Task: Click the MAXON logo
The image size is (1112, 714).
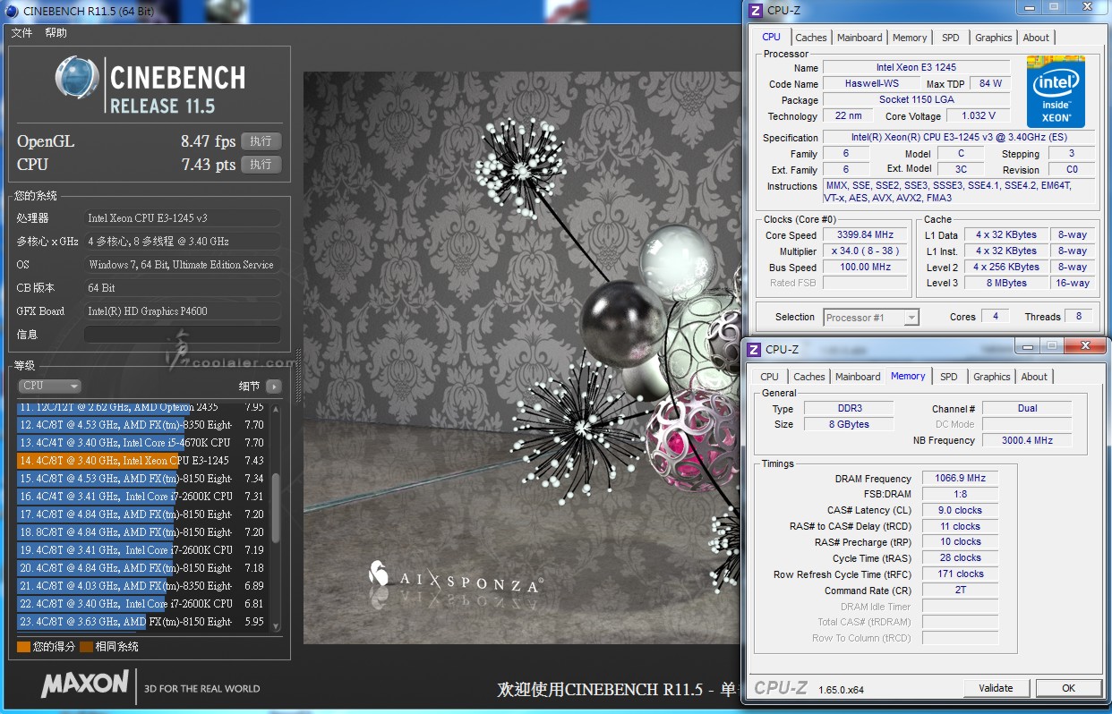Action: [85, 684]
